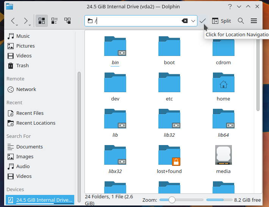Switch to Compact view mode

click(x=55, y=21)
